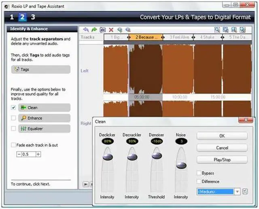Click the rightmost zoom magnifier icon
Screen dimensions: 259x209
pyautogui.click(x=242, y=29)
